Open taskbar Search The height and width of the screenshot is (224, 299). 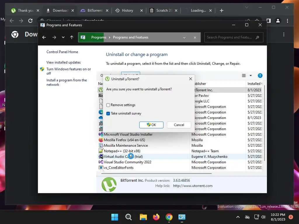coord(128,217)
